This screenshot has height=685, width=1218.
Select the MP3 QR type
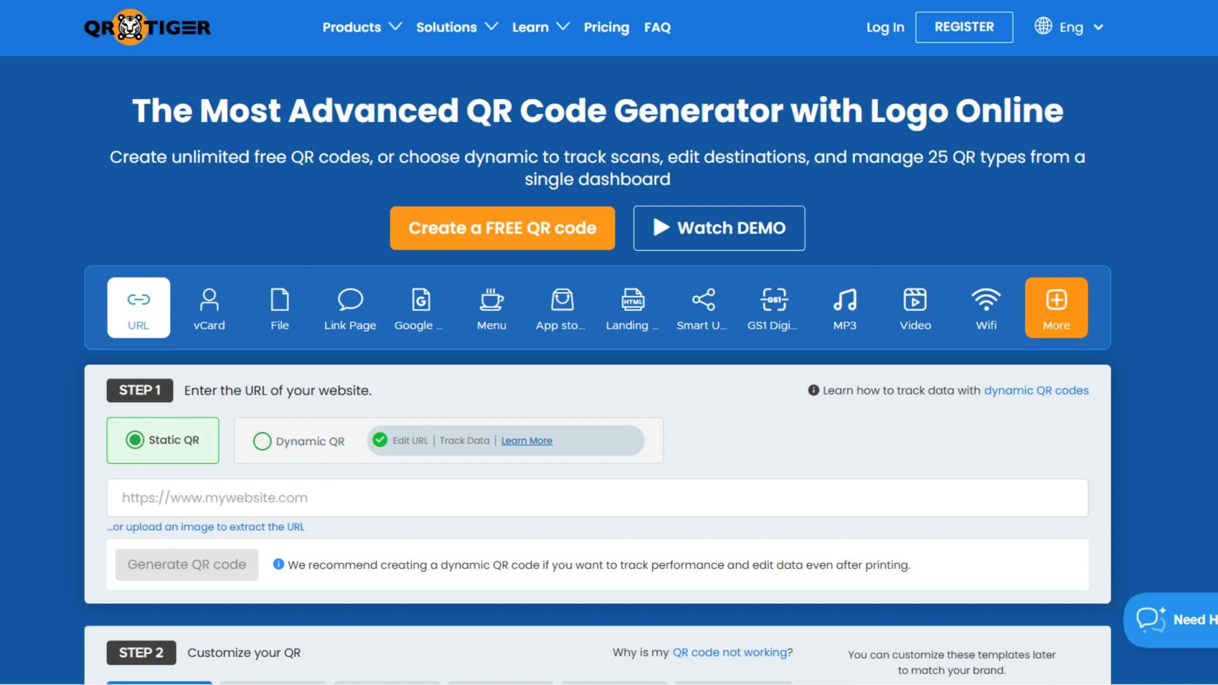[844, 308]
